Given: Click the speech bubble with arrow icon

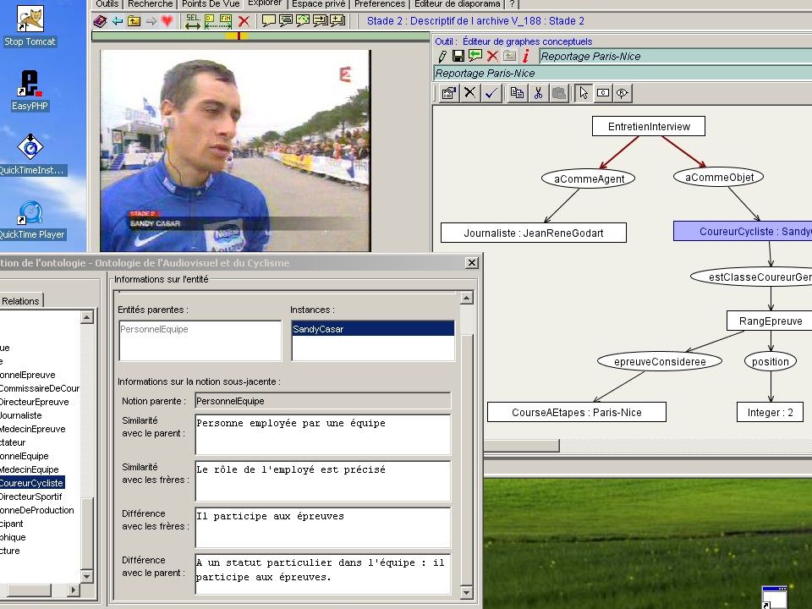Looking at the screenshot, I should 320,21.
